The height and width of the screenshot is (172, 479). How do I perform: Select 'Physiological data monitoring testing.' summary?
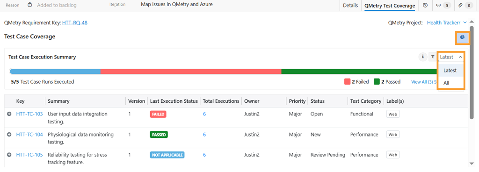click(80, 138)
